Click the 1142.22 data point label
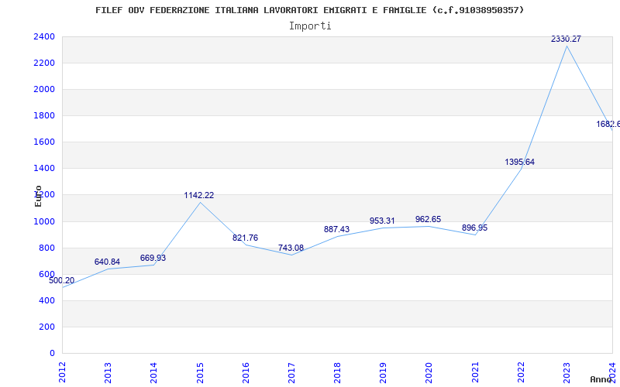This screenshot has height=387, width=620. 199,196
